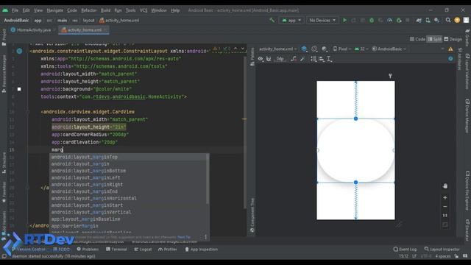Image resolution: width=471 pixels, height=265 pixels.
Task: Open the Terminal tool window
Action: 116,249
